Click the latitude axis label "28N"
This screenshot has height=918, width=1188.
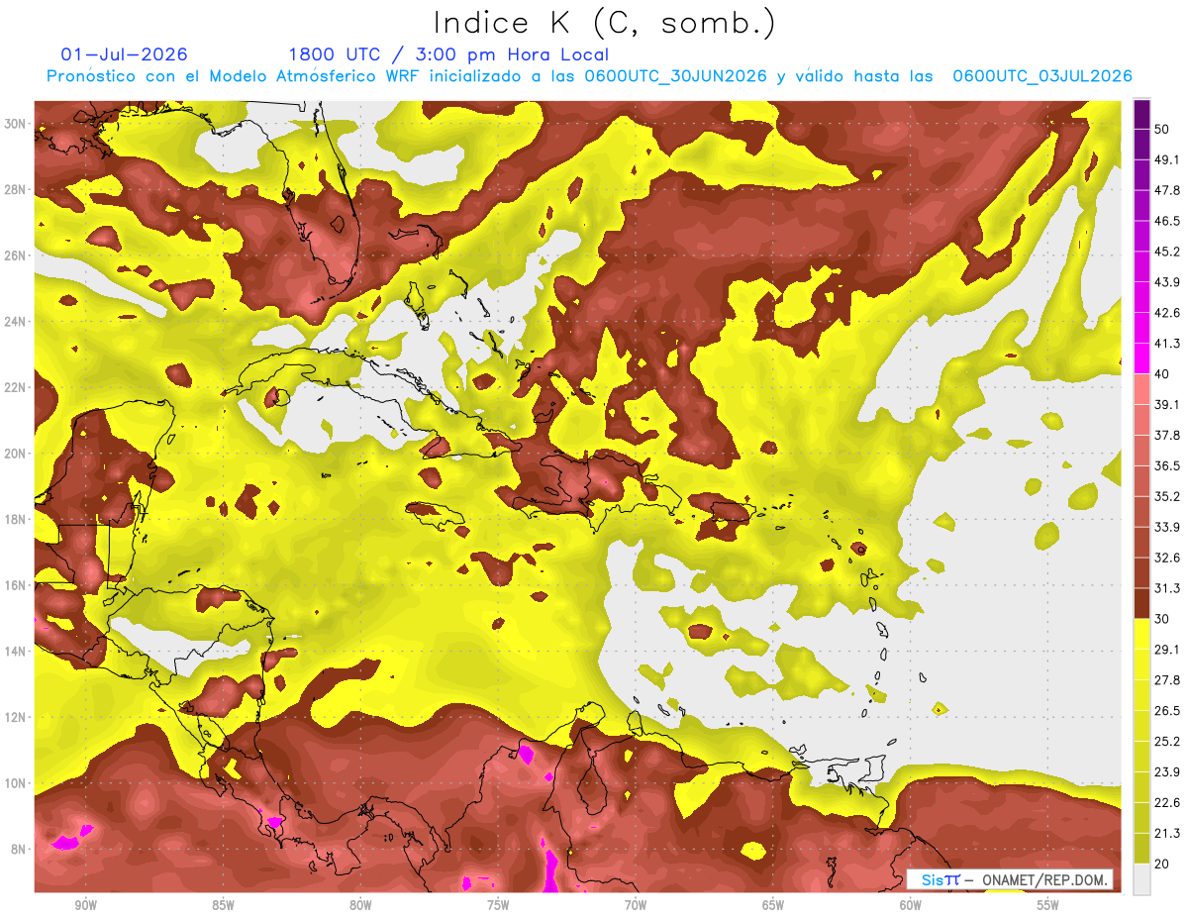coord(16,190)
